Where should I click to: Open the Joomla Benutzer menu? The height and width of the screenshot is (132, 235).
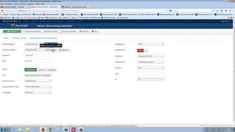[34, 21]
